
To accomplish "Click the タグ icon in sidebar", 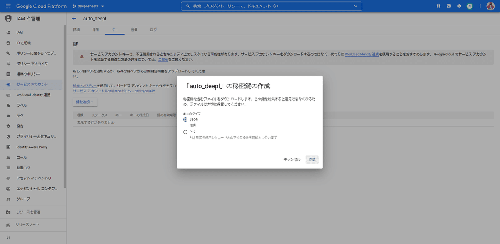I will (8, 116).
